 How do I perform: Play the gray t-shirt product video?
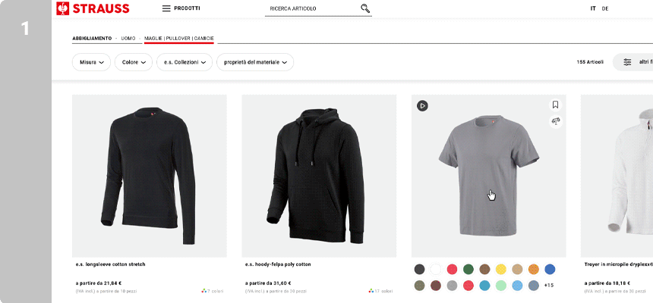(x=422, y=106)
